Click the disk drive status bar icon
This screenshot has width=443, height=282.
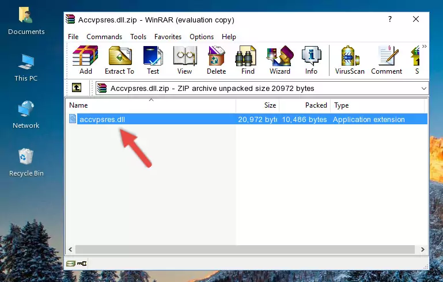[x=71, y=264]
